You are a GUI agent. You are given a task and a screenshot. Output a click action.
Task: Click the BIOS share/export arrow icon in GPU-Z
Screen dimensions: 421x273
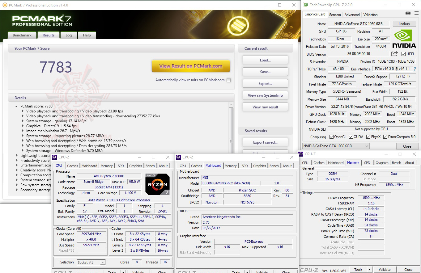394,54
